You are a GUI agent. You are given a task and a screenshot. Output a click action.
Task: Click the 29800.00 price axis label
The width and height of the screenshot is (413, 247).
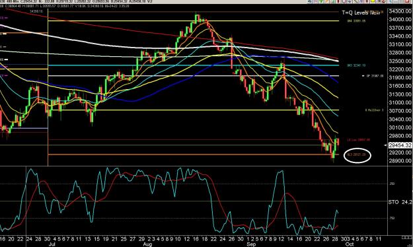400,136
